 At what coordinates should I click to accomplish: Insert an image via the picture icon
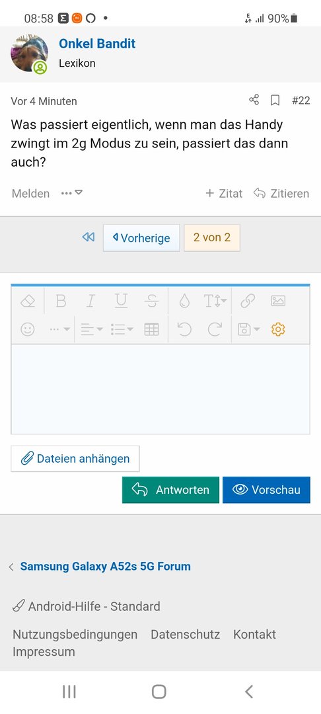(x=278, y=301)
